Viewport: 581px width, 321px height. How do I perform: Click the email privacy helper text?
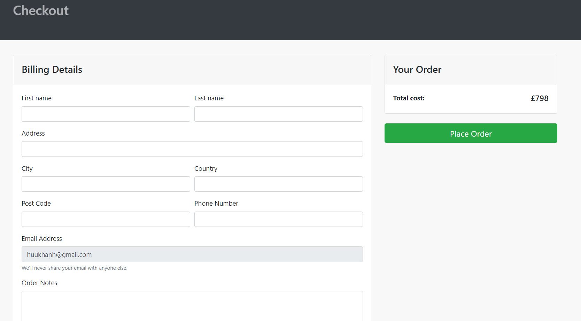coord(75,268)
